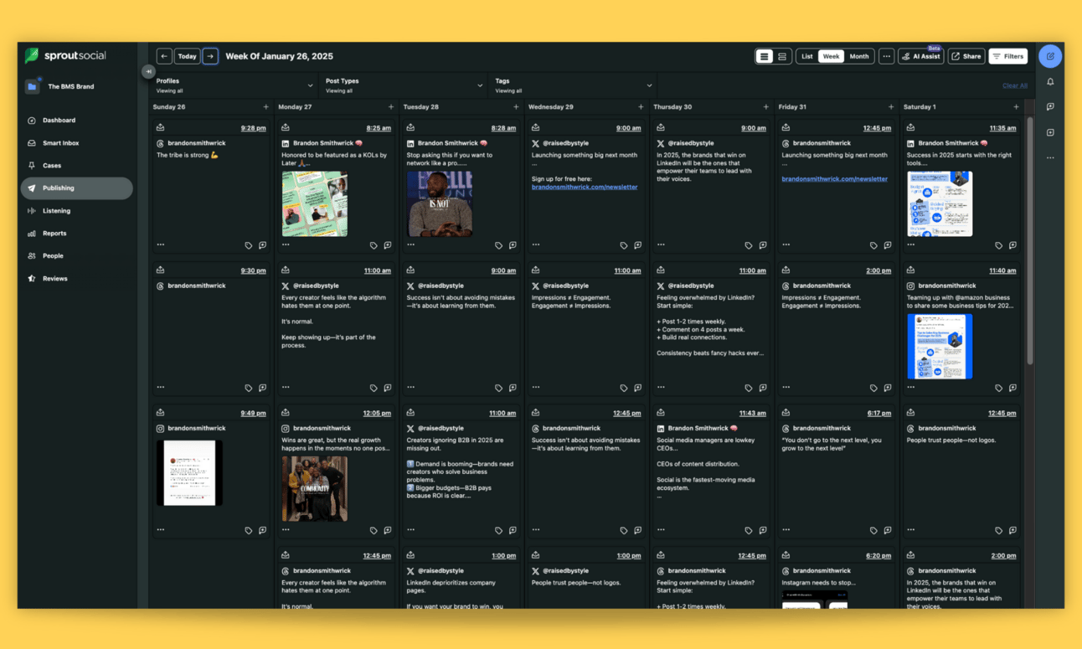Click the Today button
Image resolution: width=1082 pixels, height=649 pixels.
tap(188, 56)
